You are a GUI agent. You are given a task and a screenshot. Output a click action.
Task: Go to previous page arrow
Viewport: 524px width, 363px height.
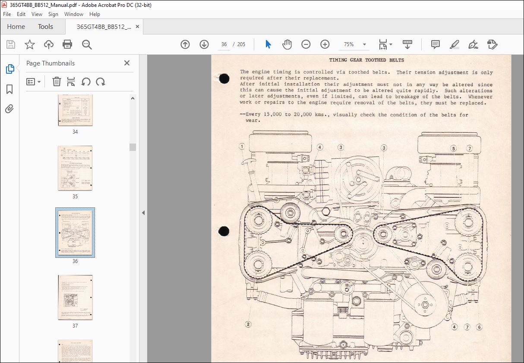point(185,44)
